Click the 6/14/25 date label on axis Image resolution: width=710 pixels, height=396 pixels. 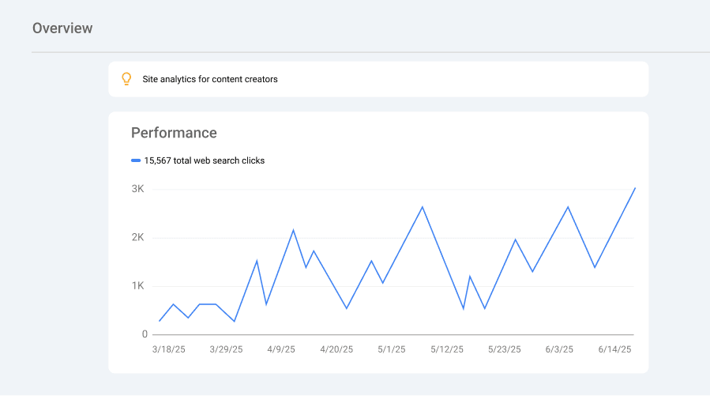(x=614, y=349)
